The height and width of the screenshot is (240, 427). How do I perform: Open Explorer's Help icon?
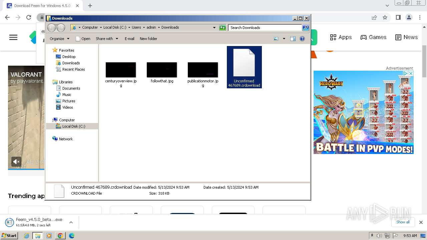tap(302, 39)
